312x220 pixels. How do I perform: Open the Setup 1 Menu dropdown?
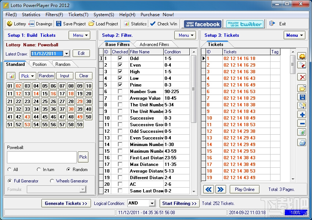click(x=79, y=35)
